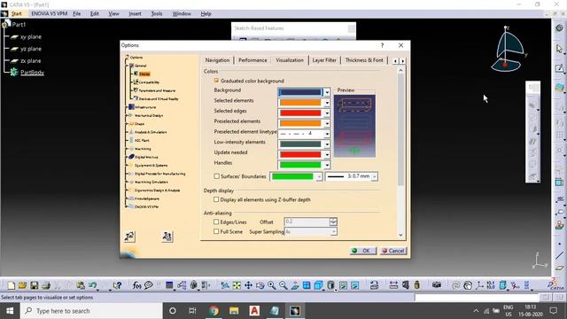
Task: Open the Background color dropdown
Action: click(327, 92)
